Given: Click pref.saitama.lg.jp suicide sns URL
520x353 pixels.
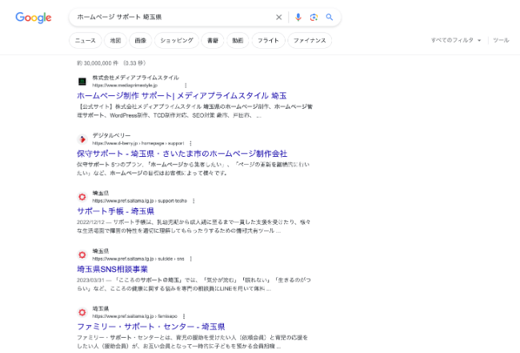Looking at the screenshot, I should coord(138,259).
